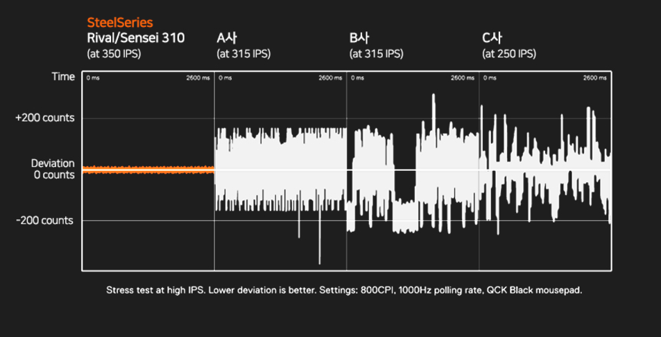Click '0 ms' in the A사 panel
This screenshot has height=337, width=661.
click(225, 78)
